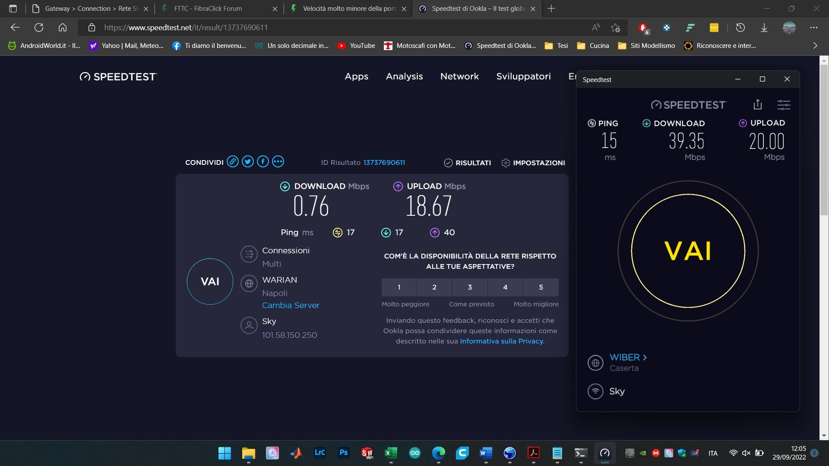Open Lightroom Classic from taskbar
The width and height of the screenshot is (829, 466).
(x=320, y=453)
